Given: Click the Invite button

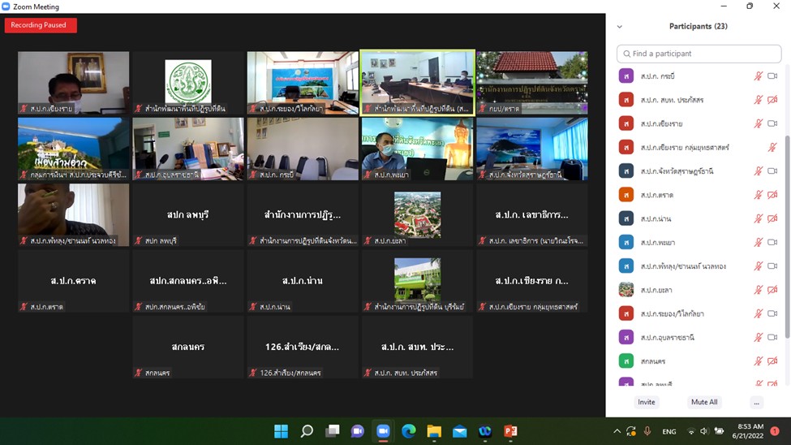Looking at the screenshot, I should click(x=647, y=402).
